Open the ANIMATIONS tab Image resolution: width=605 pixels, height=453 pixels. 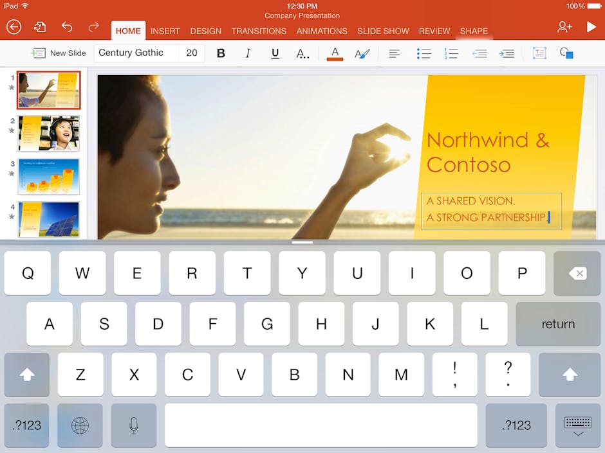tap(322, 31)
